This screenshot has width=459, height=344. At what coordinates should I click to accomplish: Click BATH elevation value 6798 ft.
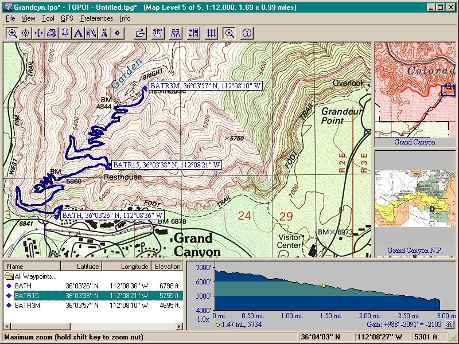(170, 286)
